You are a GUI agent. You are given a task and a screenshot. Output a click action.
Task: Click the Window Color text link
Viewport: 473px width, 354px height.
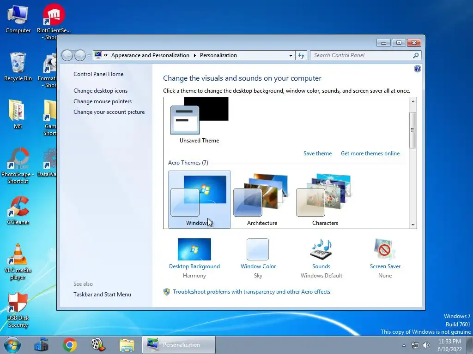click(x=258, y=266)
